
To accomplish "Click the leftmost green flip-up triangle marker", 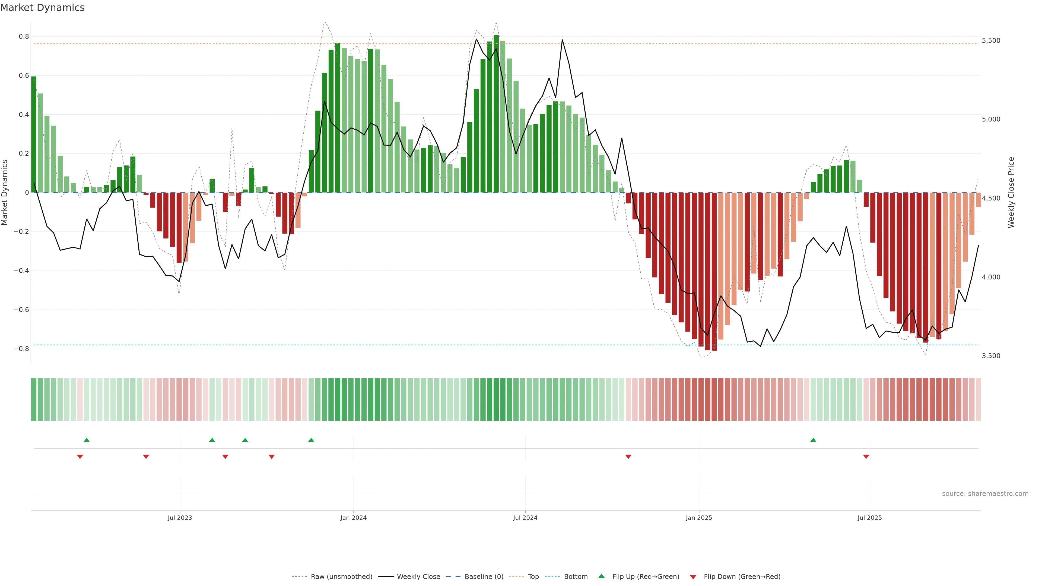I will click(x=87, y=440).
